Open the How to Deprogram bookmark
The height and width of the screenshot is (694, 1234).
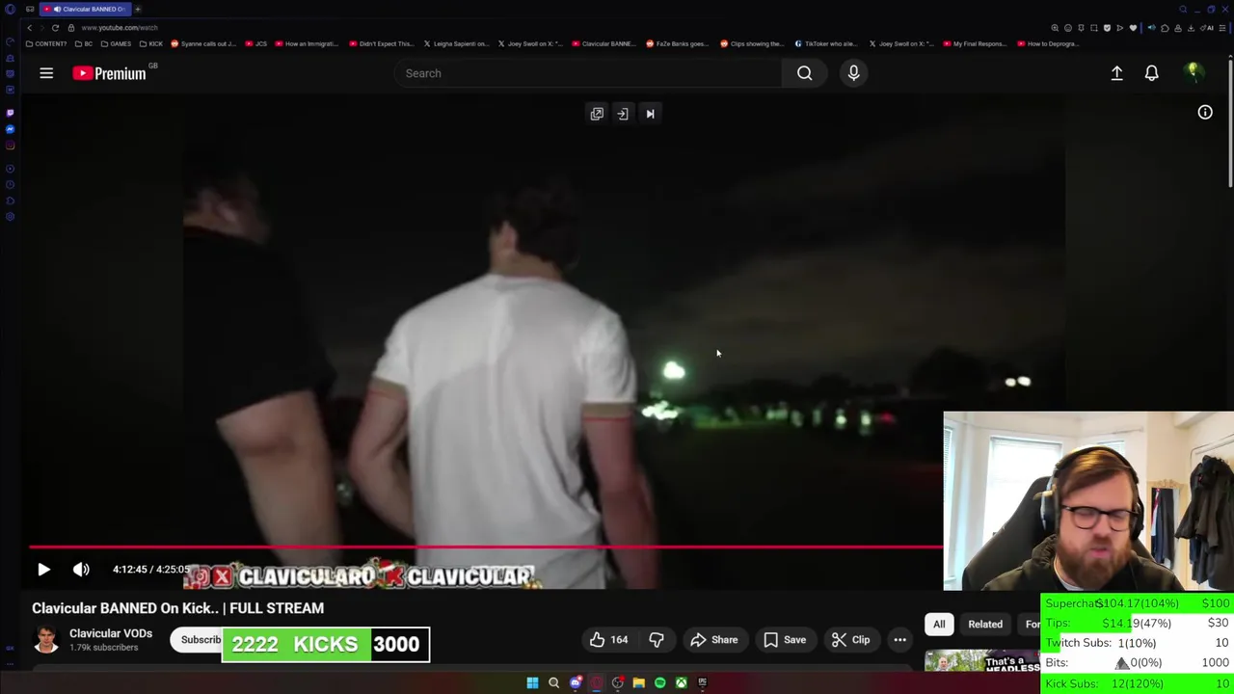[x=1047, y=43]
